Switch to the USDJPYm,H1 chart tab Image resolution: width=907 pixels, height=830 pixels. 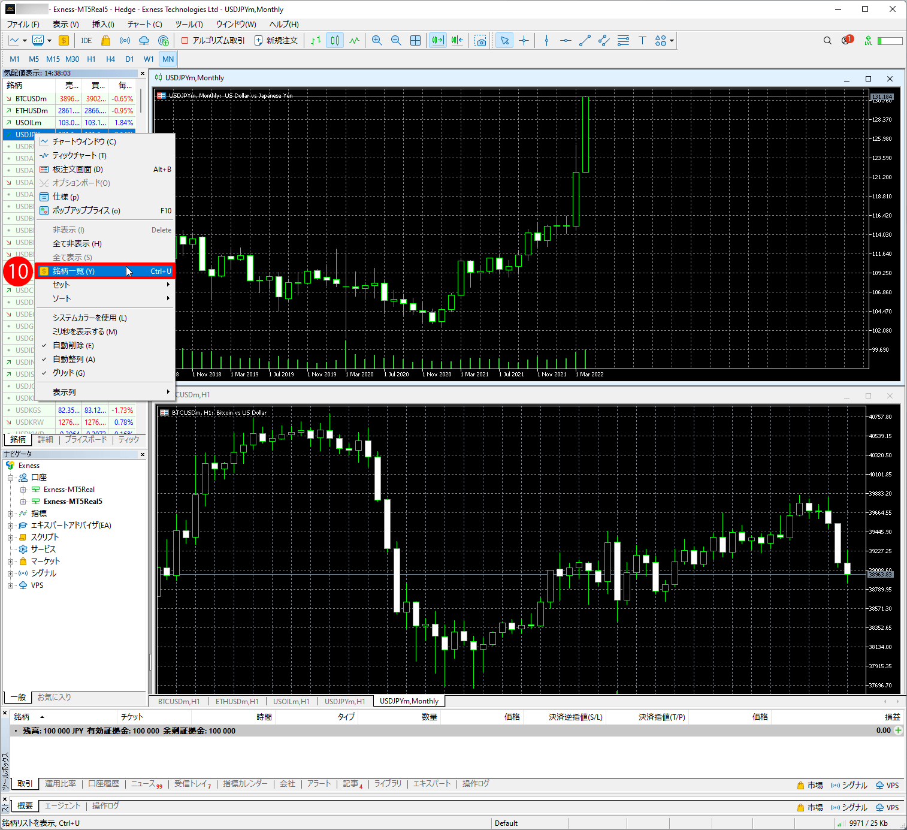click(344, 701)
